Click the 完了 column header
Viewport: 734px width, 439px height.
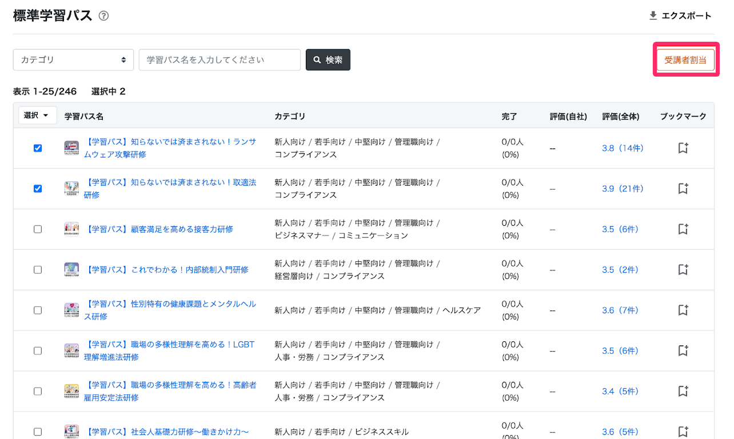(x=509, y=116)
